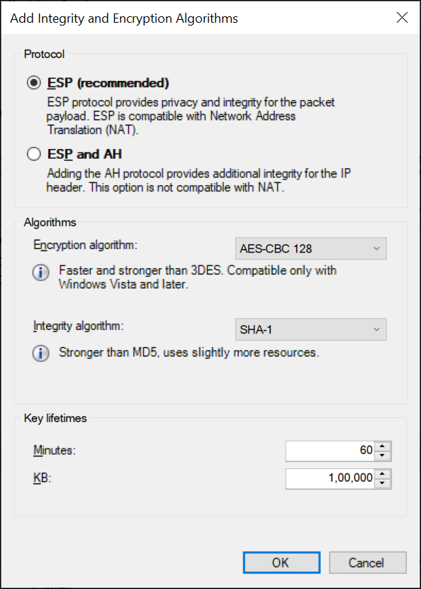The height and width of the screenshot is (589, 421).
Task: Click inside the KB lifetime field
Action: click(x=330, y=478)
